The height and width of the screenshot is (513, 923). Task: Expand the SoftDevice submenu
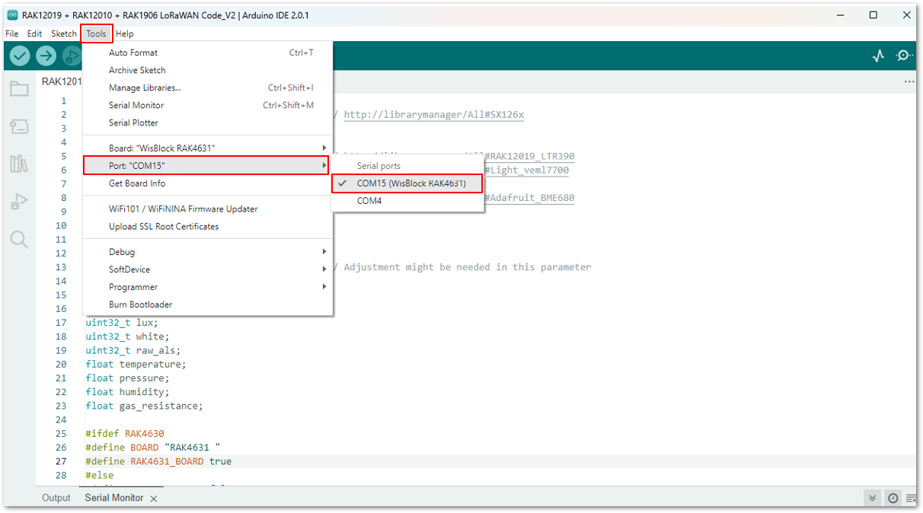(207, 269)
